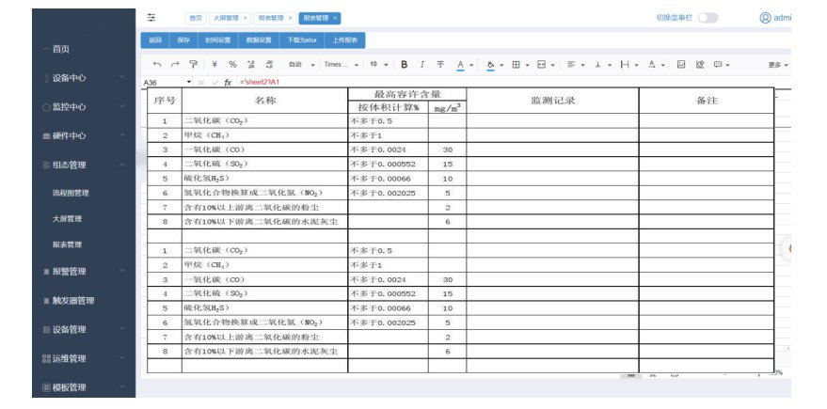Apply percent format icon
Screen dimensions: 827x409
(232, 65)
